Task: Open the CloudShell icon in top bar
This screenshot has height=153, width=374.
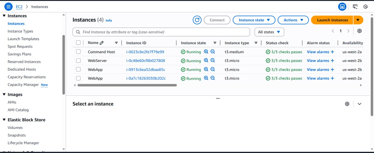Action: (x=355, y=6)
